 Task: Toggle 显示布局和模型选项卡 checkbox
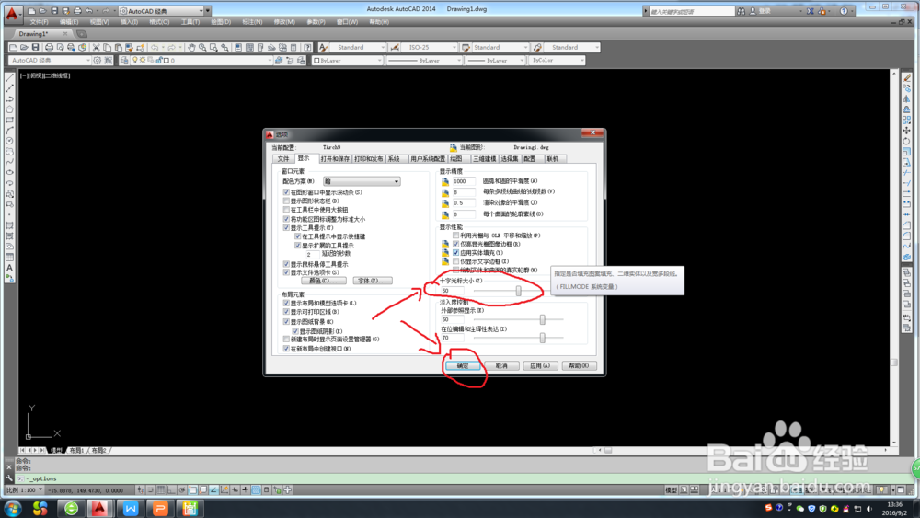[286, 304]
